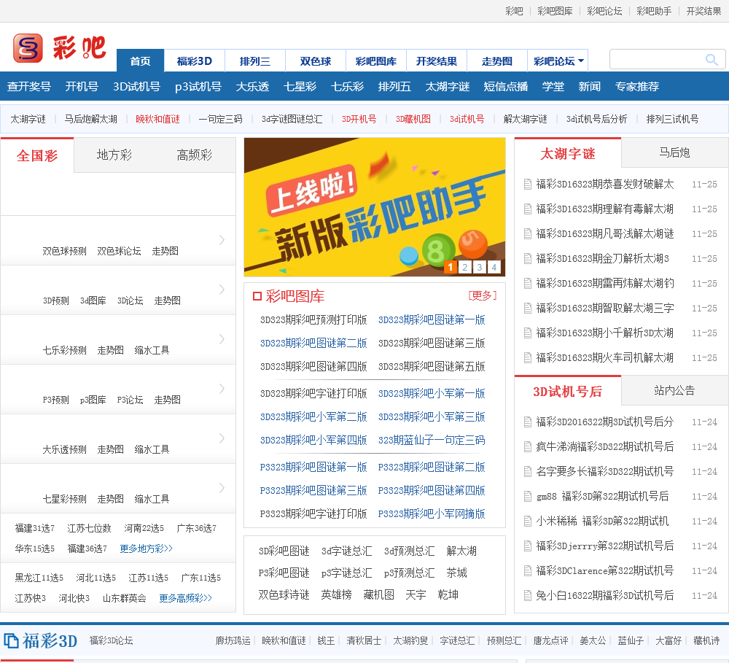
Task: Open 更多地方彩 link
Action: click(147, 548)
